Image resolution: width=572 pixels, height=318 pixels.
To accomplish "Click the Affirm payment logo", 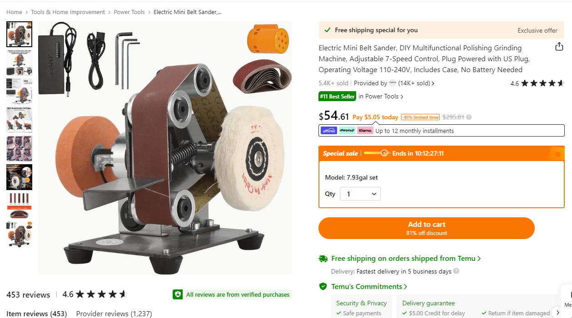I will tap(329, 131).
